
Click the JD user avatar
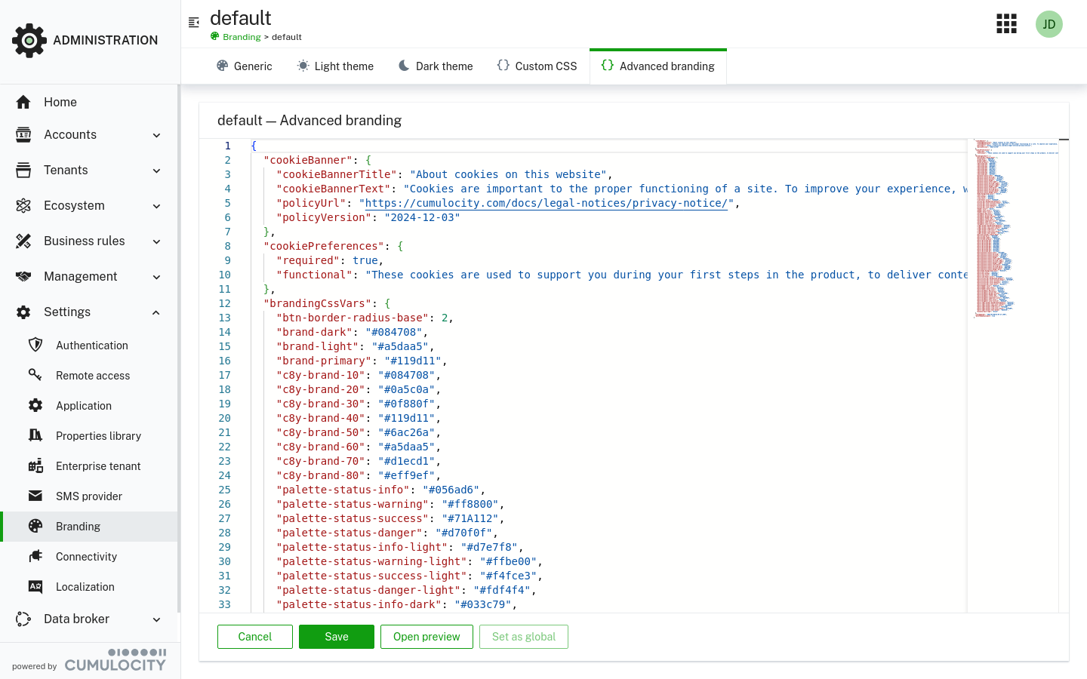point(1049,24)
